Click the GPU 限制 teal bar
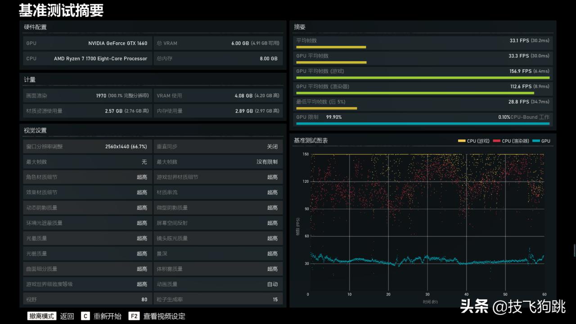This screenshot has width=576, height=324. (422, 123)
